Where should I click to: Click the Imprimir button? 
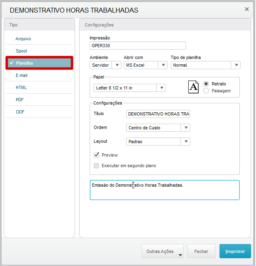pyautogui.click(x=235, y=251)
